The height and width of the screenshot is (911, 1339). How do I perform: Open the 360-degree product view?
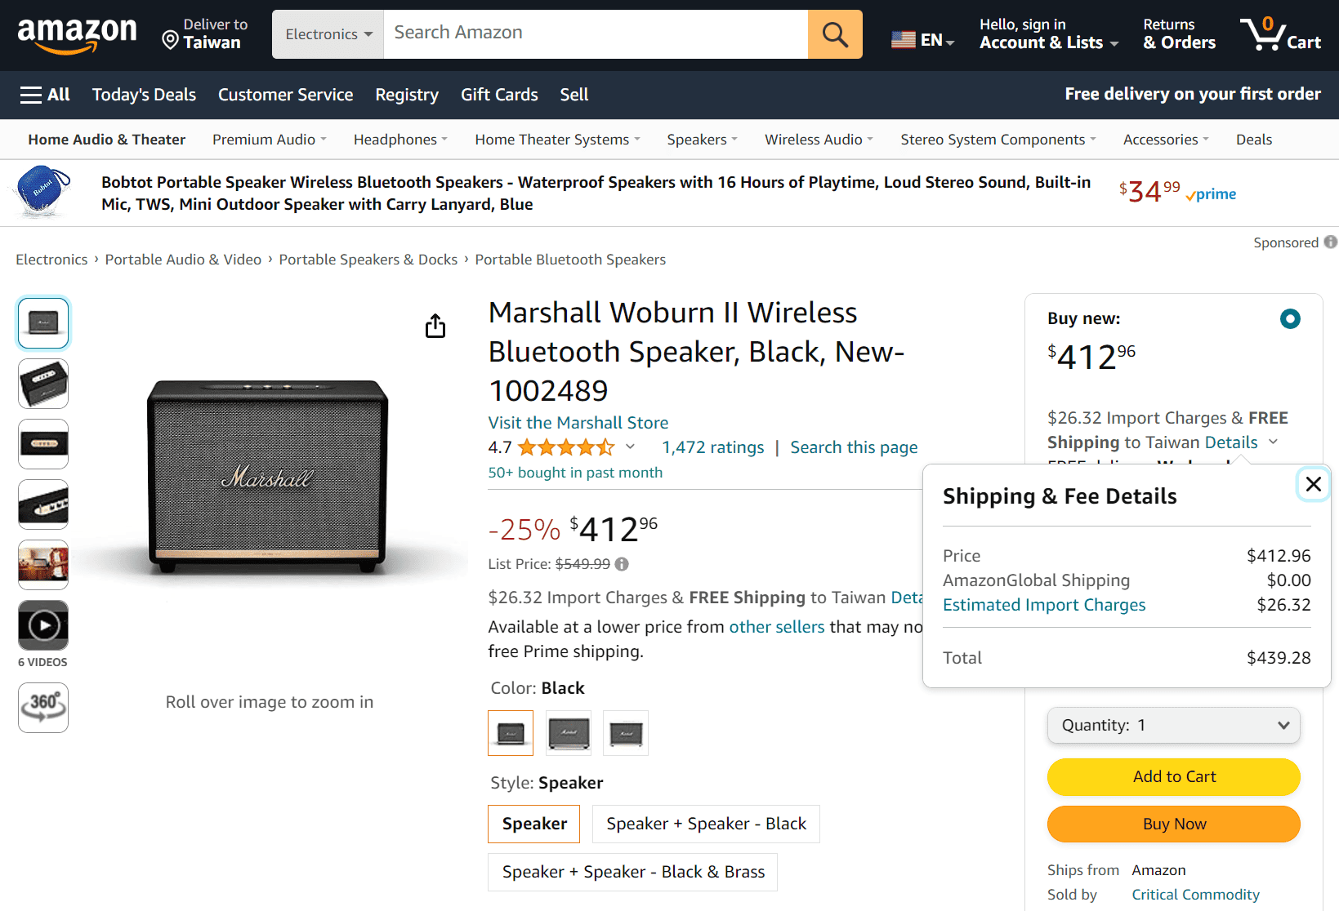point(42,707)
